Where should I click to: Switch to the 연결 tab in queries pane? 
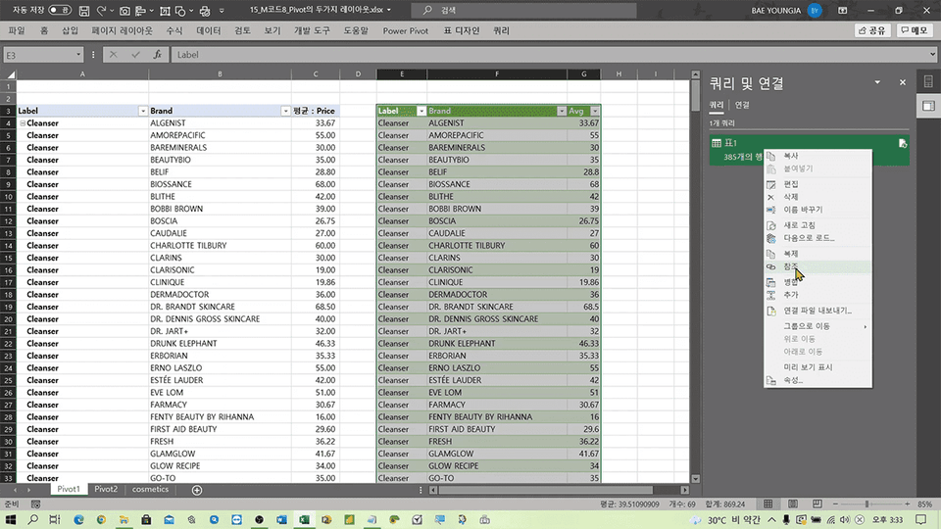click(742, 105)
